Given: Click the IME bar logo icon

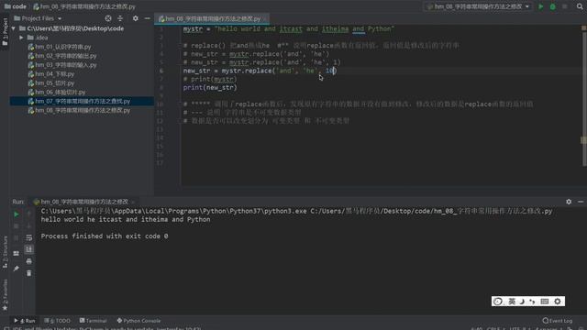Looking at the screenshot, I should pyautogui.click(x=498, y=302).
